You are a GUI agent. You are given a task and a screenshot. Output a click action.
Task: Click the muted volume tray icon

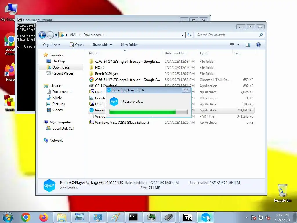268,217
